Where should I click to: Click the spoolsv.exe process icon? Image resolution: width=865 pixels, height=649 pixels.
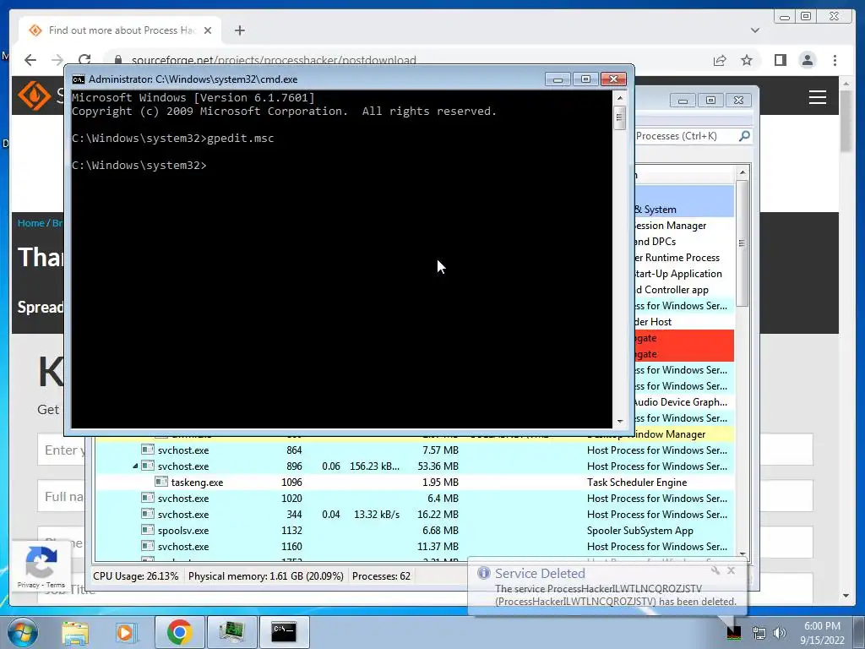point(147,531)
